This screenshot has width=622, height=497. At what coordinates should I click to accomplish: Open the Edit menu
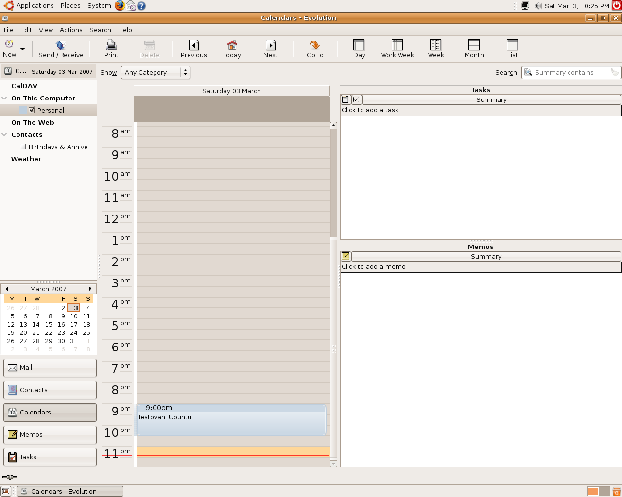(26, 30)
